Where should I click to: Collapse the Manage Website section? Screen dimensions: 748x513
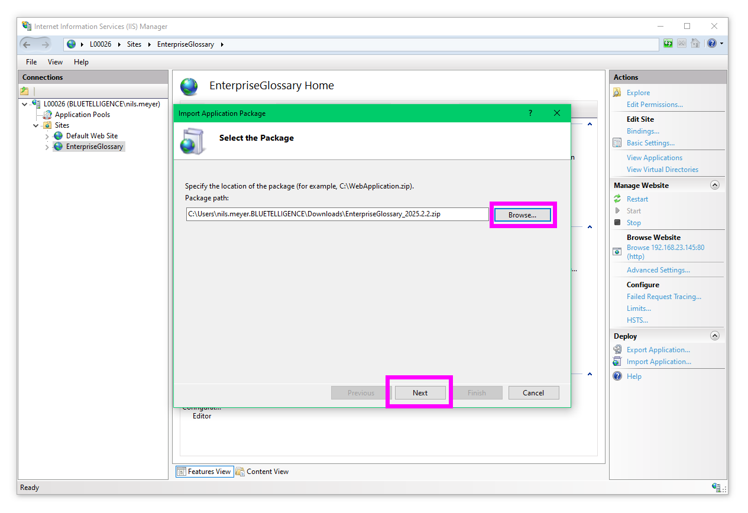click(x=714, y=185)
